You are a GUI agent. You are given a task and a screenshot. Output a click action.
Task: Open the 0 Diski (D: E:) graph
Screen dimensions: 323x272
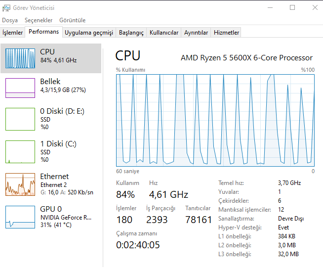pos(21,119)
